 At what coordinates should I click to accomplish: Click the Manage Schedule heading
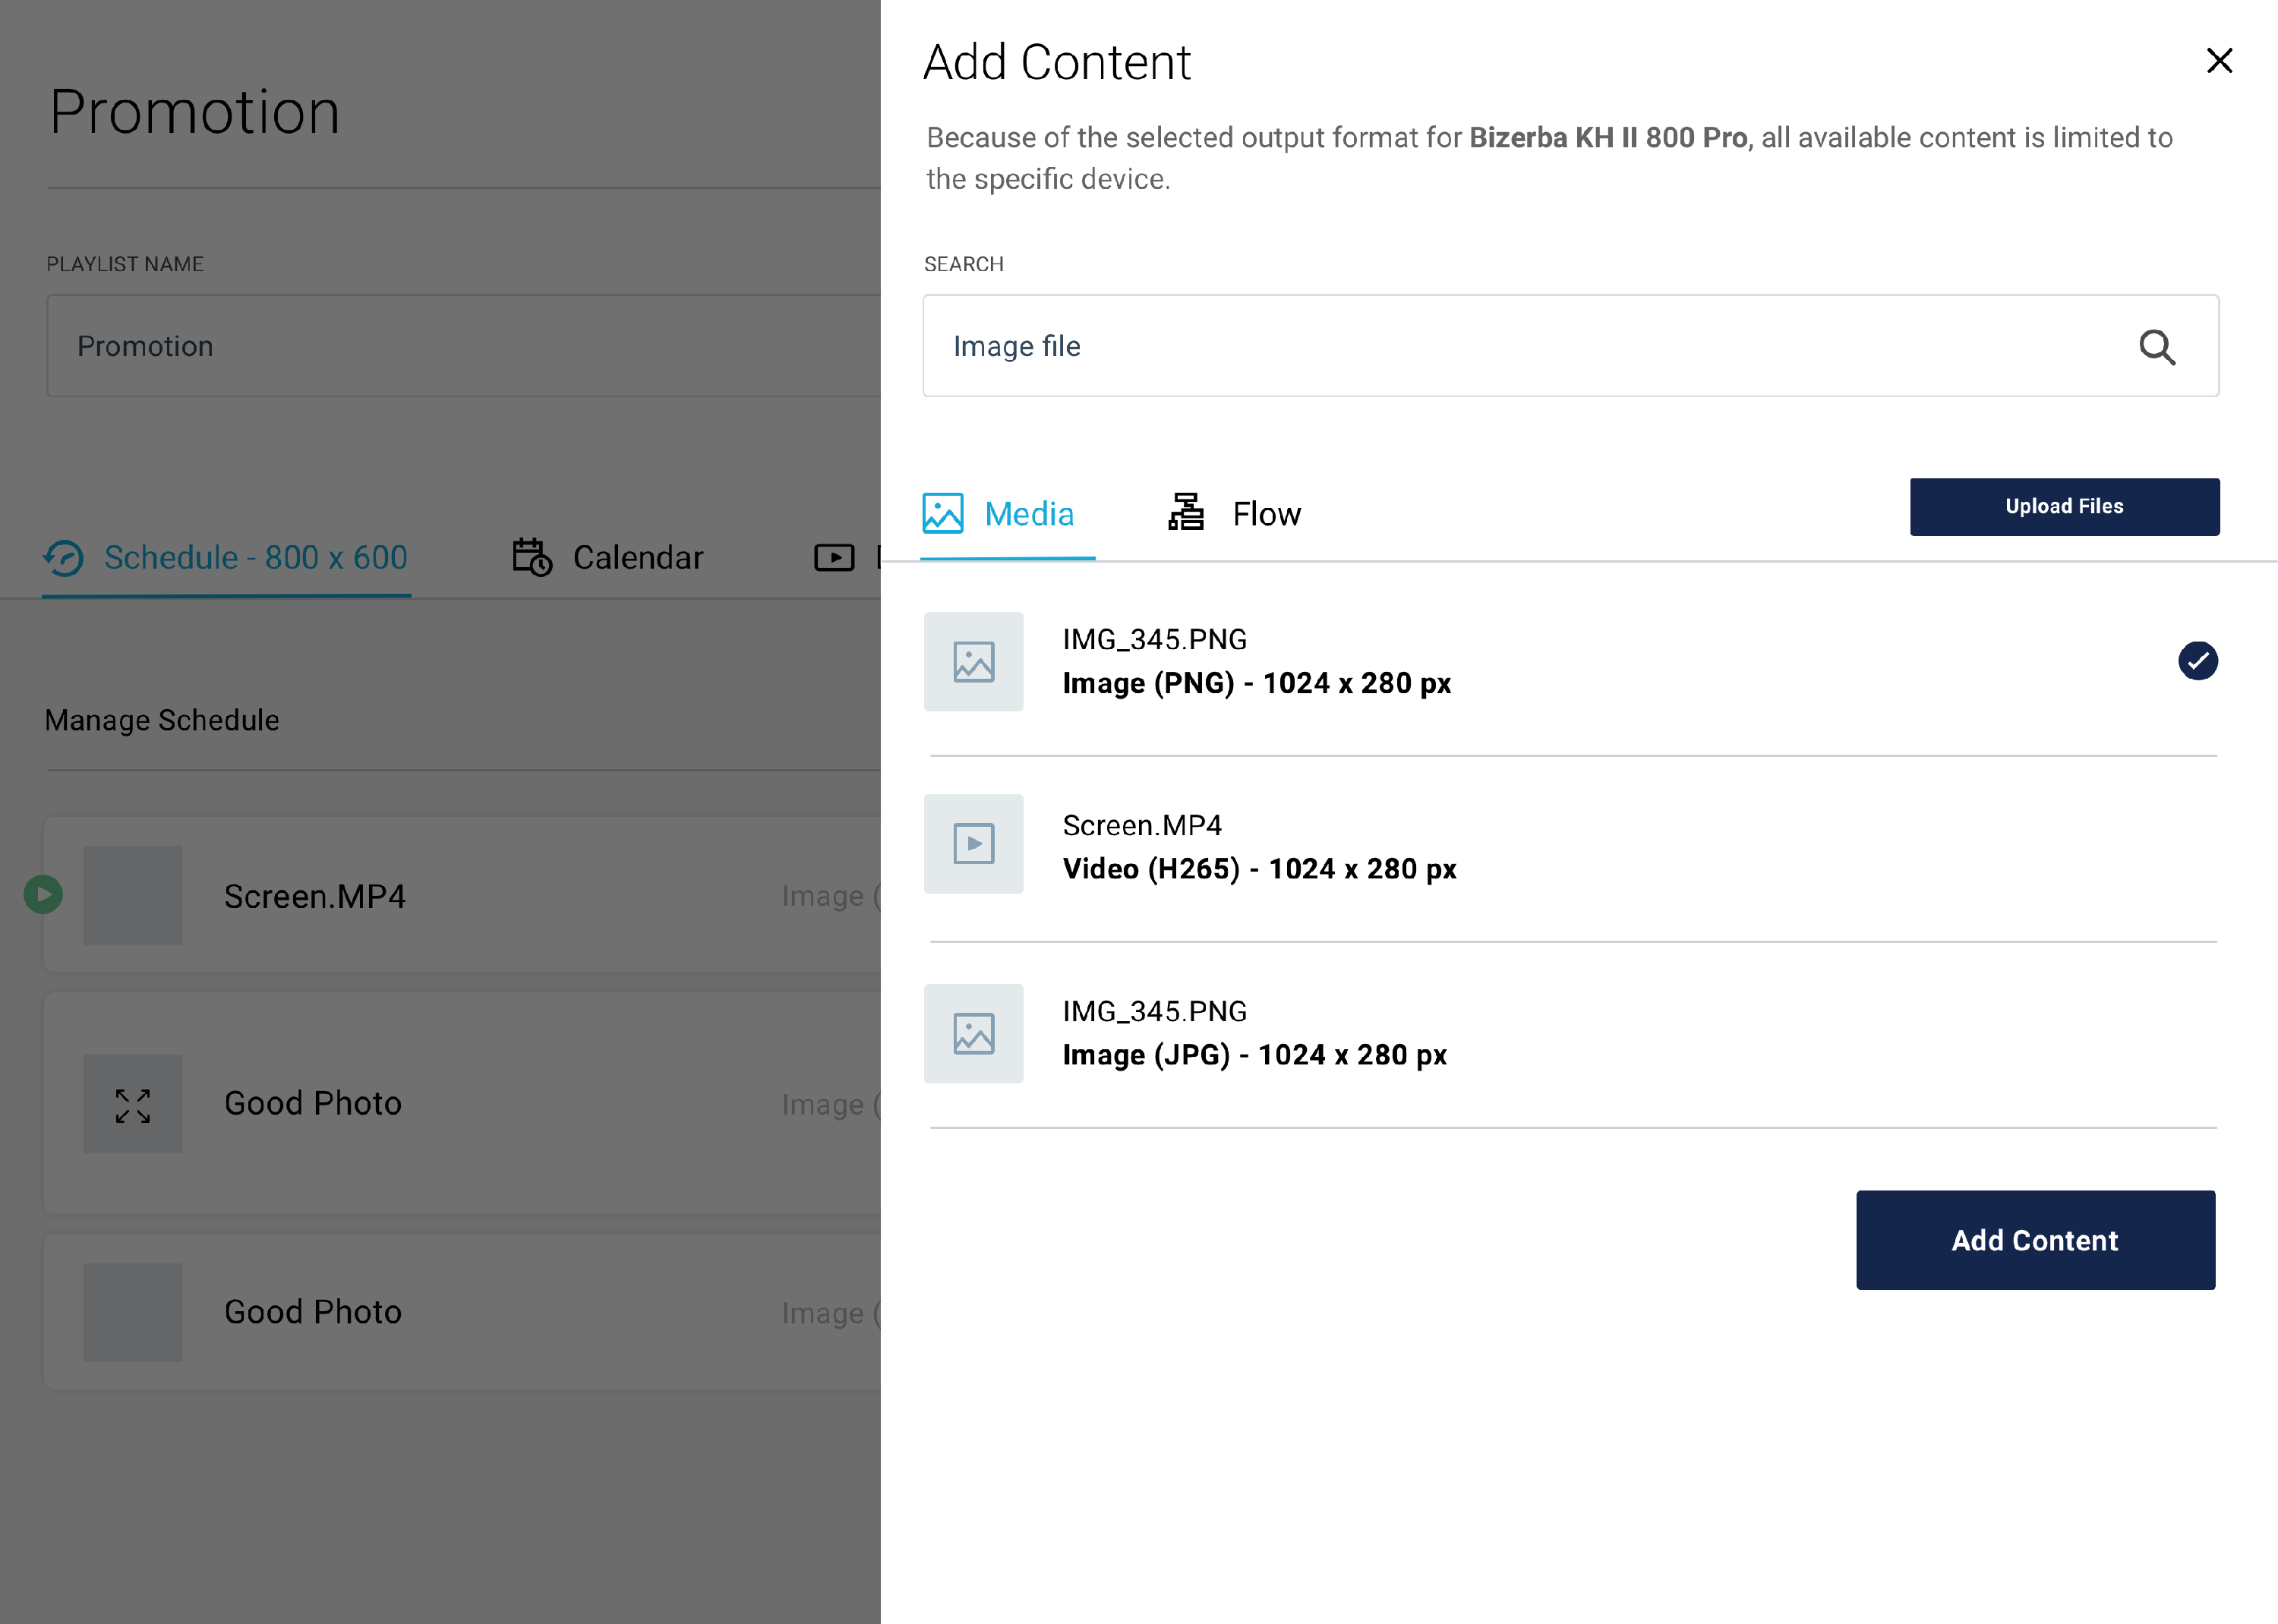pyautogui.click(x=162, y=720)
